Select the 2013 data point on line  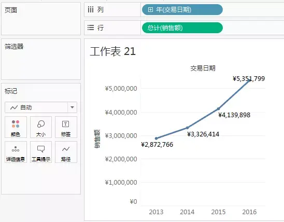[157, 138]
